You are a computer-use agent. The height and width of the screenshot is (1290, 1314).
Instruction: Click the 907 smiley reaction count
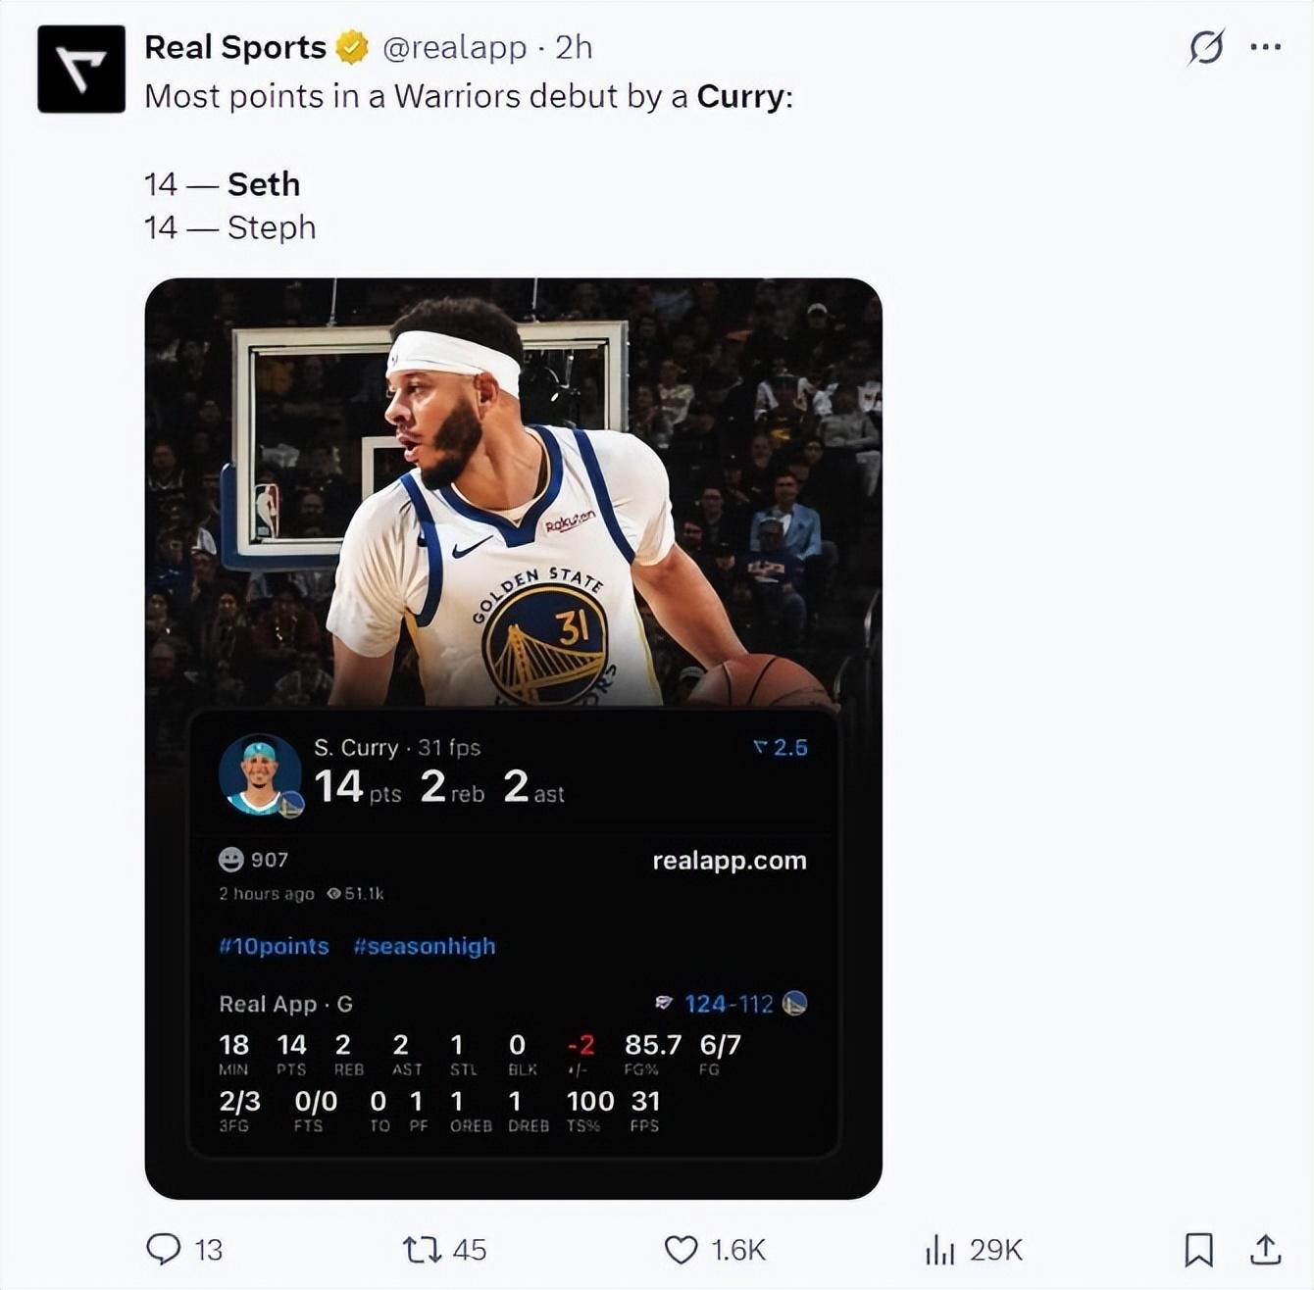pos(254,860)
